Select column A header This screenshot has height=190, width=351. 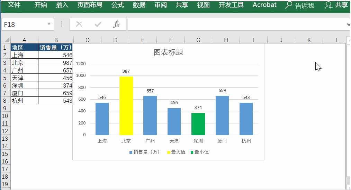[24, 40]
